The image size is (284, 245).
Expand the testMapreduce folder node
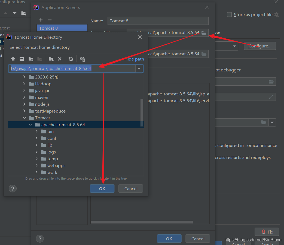tap(24, 111)
